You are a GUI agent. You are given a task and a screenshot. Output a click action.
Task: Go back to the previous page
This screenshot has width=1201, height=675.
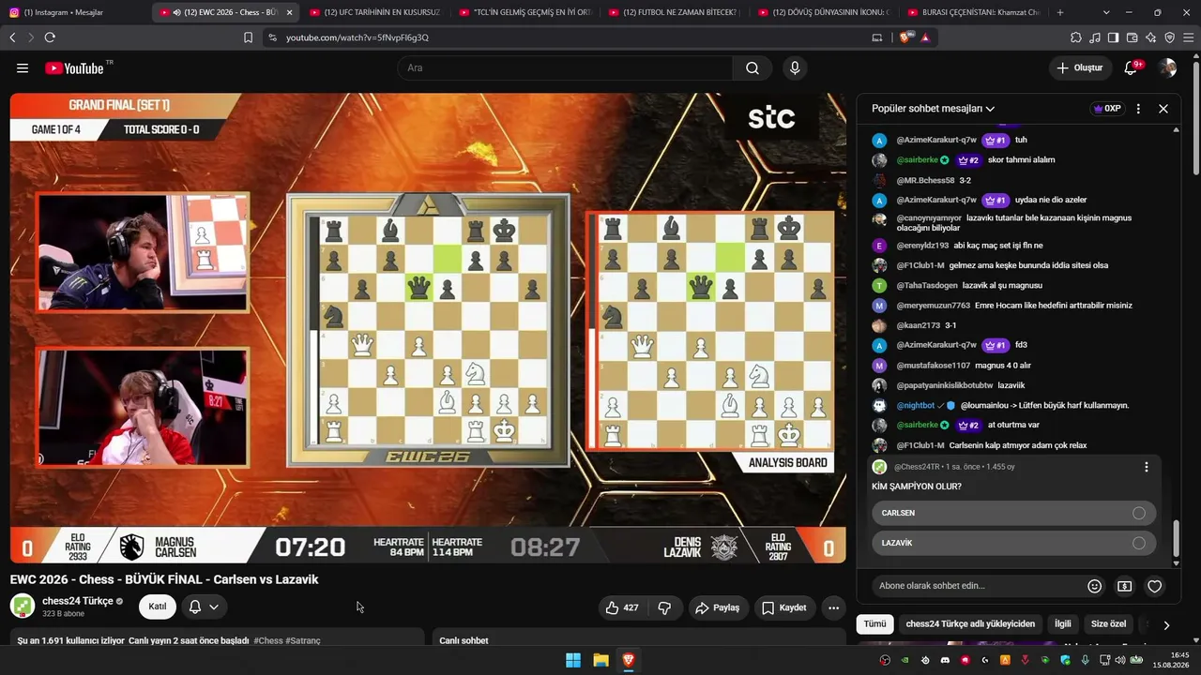click(x=12, y=37)
